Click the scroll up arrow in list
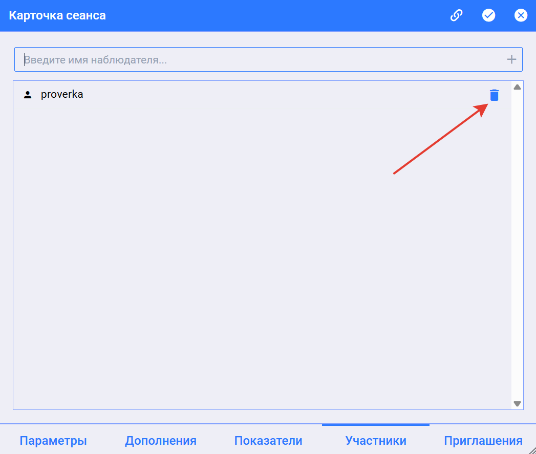 point(517,87)
